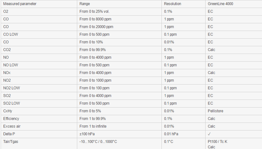
Task: Select the Excess air row label
Action: pyautogui.click(x=12, y=126)
